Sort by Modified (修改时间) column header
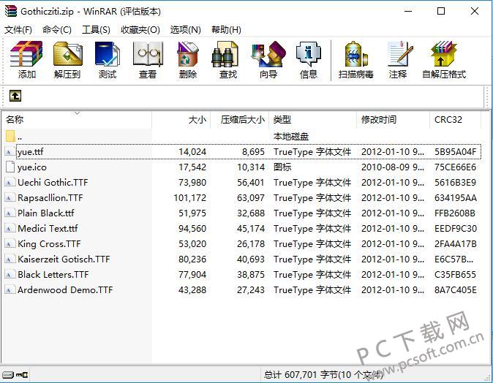This screenshot has height=383, width=493. [394, 120]
